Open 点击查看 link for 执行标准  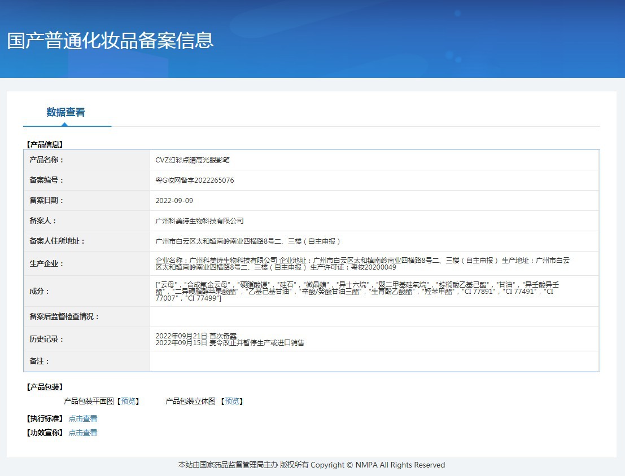pos(83,418)
